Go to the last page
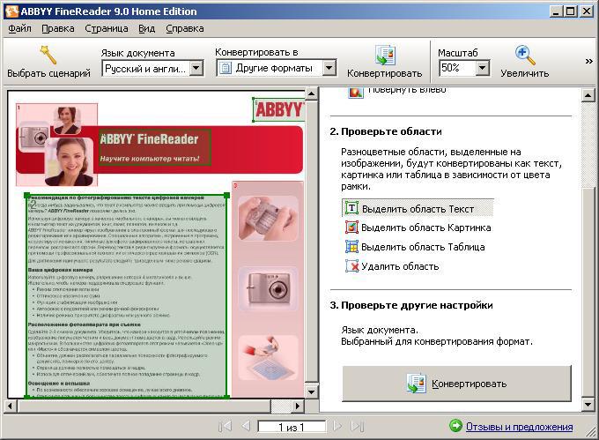Image resolution: width=599 pixels, height=440 pixels. (357, 426)
